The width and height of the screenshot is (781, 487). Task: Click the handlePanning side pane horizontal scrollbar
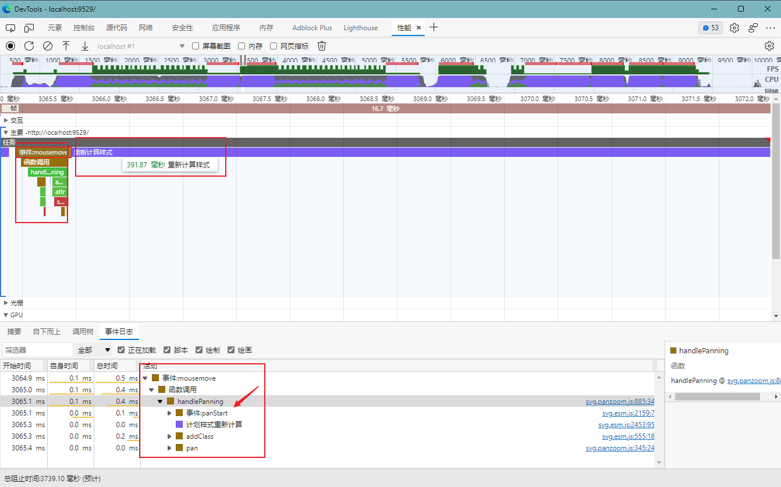tap(718, 396)
